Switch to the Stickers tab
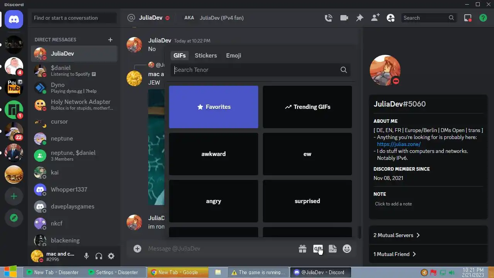The width and height of the screenshot is (494, 278). pyautogui.click(x=206, y=56)
